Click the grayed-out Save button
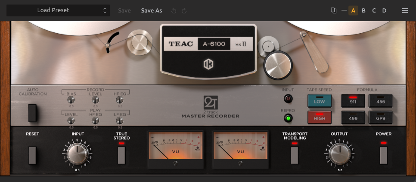The height and width of the screenshot is (182, 416). coord(124,11)
